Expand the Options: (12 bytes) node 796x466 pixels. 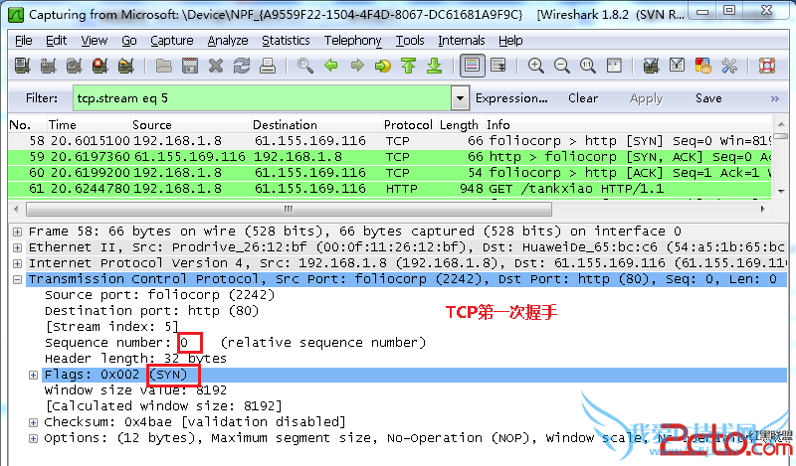[34, 438]
